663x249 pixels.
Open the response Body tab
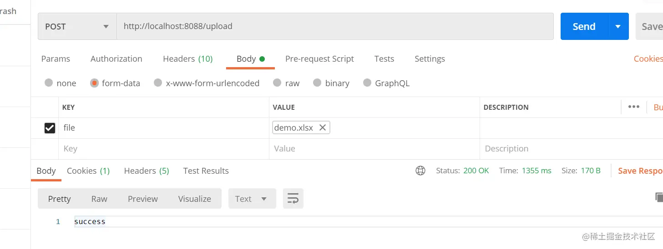coord(46,171)
